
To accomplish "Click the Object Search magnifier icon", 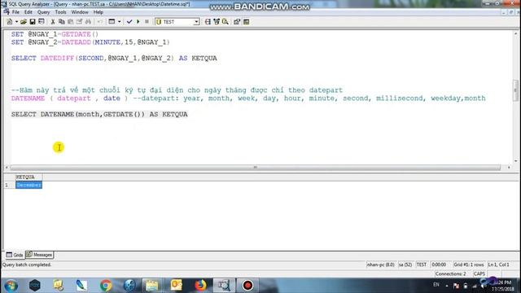I will (225, 22).
